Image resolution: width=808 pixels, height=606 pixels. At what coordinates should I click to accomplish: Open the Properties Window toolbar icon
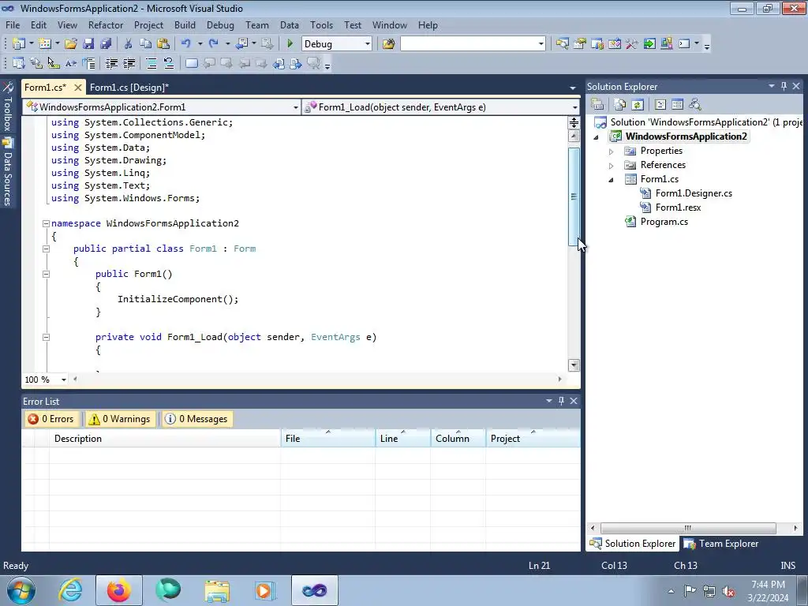pyautogui.click(x=580, y=44)
